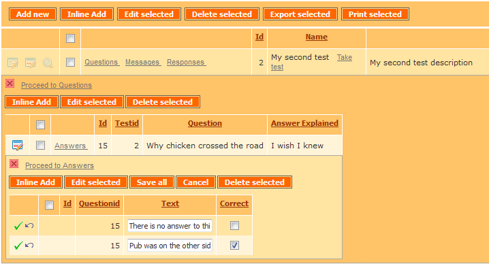Screen dimensions: 489x264
Task: Expand Answers details for question 15
Action: [x=71, y=146]
